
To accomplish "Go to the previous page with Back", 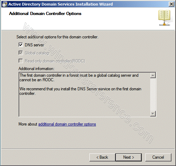I will click(102, 157).
